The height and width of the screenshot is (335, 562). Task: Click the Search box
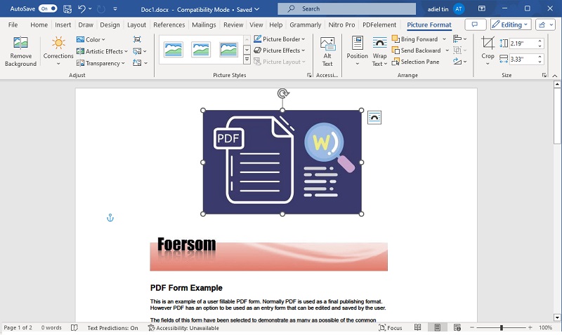coord(346,9)
